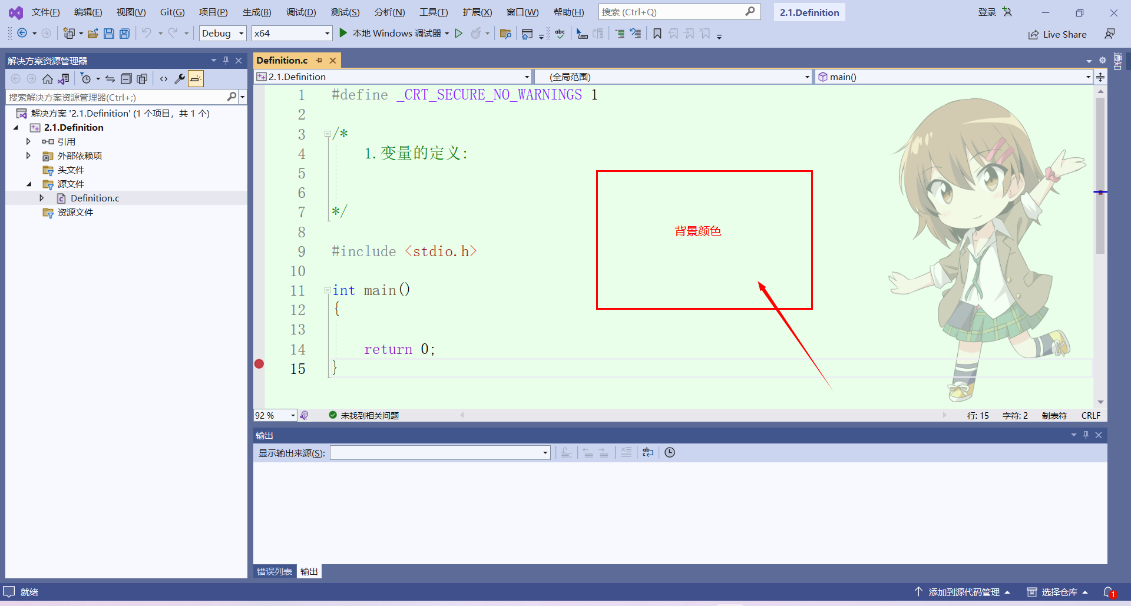Click the Home icon in Solution Explorer
Screen dimensions: 1131x606
coord(48,79)
